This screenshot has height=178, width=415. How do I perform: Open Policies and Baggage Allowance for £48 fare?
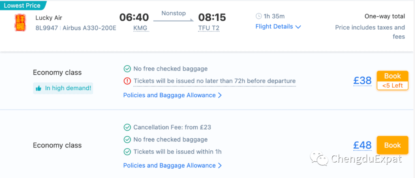tap(173, 165)
